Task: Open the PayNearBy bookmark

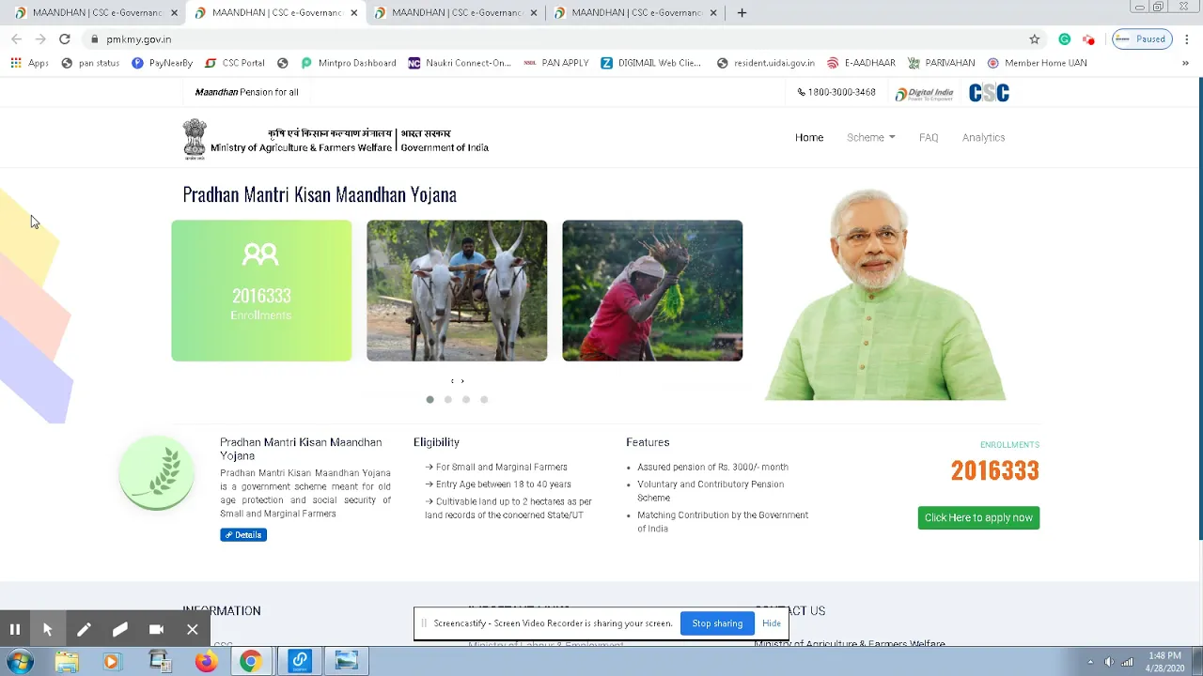Action: [x=162, y=63]
